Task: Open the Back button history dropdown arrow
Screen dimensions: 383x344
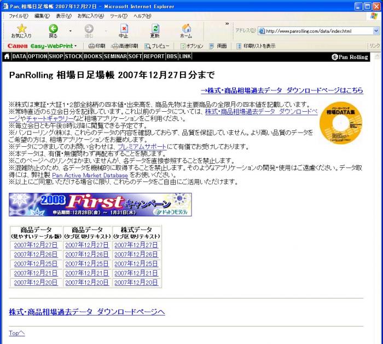Action: pyautogui.click(x=70, y=31)
